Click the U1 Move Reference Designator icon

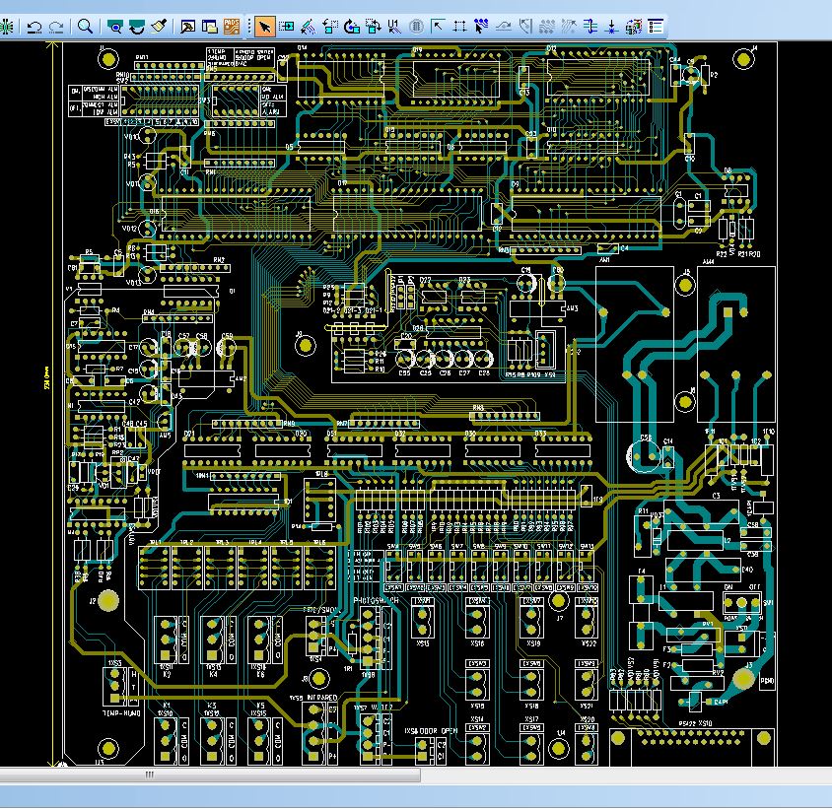[394, 26]
